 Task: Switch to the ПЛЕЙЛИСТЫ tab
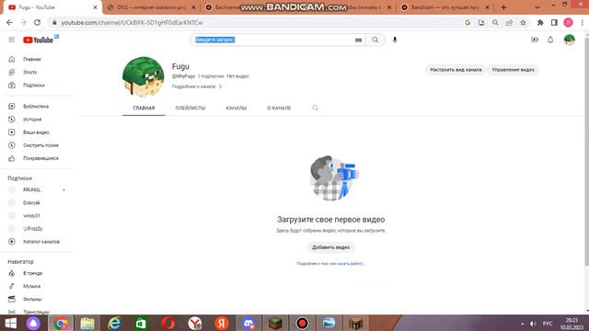click(x=191, y=108)
